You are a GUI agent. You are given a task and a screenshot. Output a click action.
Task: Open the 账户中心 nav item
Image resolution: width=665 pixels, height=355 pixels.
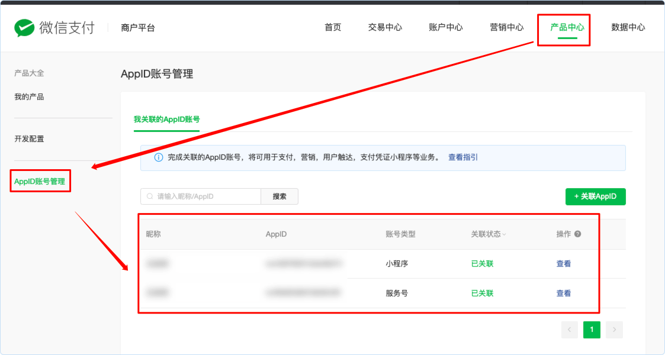click(x=446, y=27)
